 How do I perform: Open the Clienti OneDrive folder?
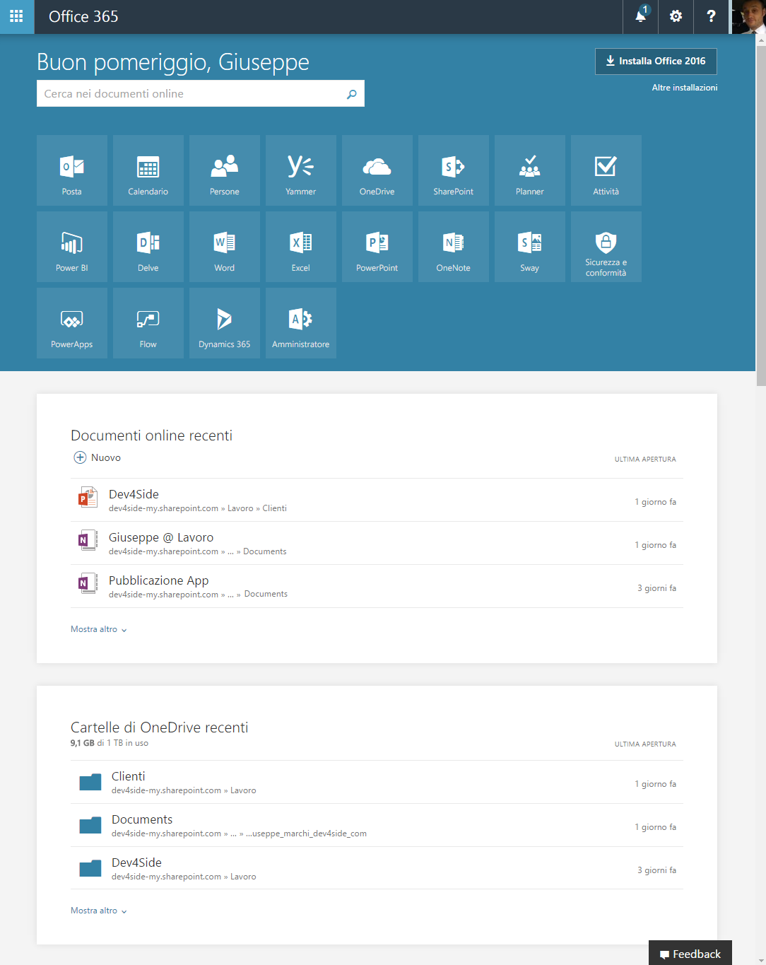click(x=377, y=783)
